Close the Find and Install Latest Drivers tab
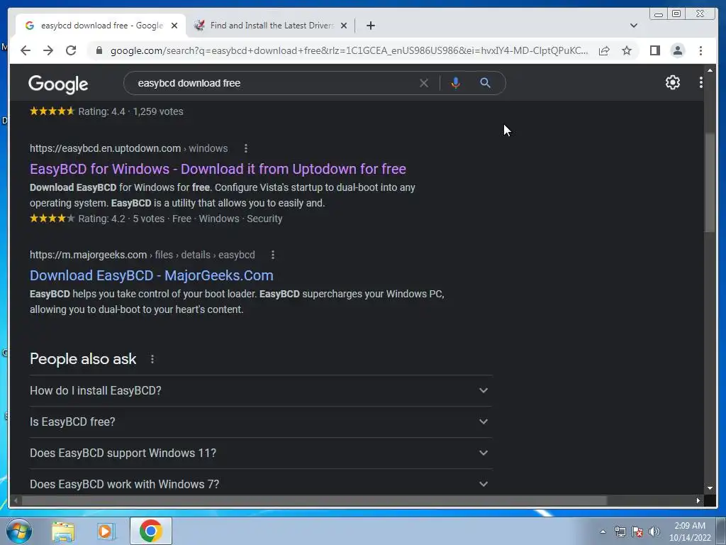 click(344, 26)
